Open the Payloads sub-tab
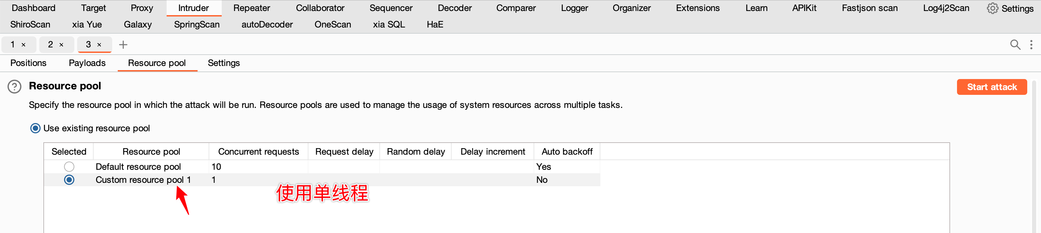The height and width of the screenshot is (233, 1041). 87,63
